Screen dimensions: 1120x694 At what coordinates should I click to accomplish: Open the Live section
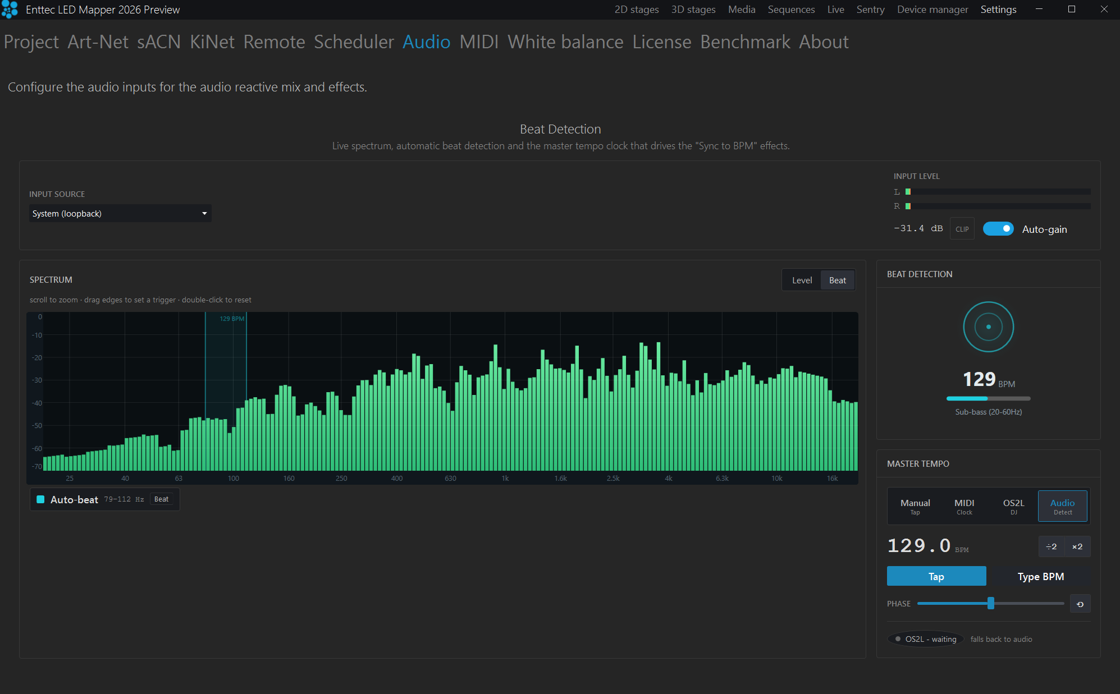(835, 10)
